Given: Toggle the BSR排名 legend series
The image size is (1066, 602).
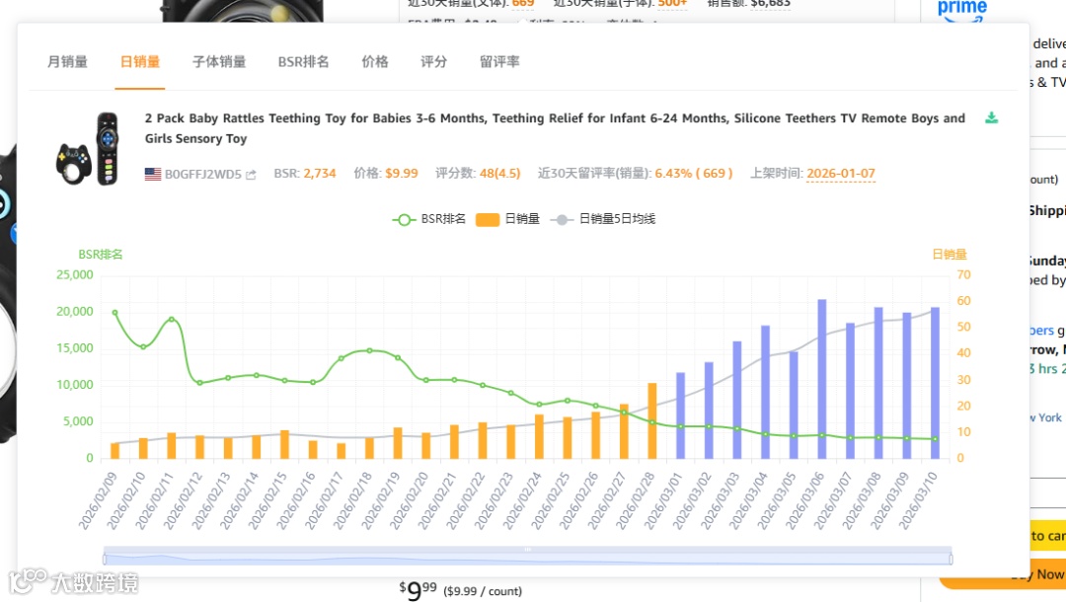Looking at the screenshot, I should (429, 219).
